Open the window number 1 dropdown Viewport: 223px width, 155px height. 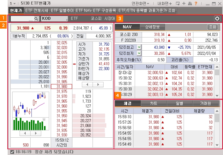[x=13, y=3]
